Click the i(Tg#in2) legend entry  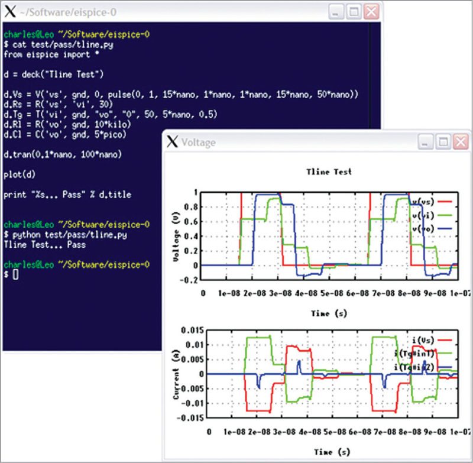pyautogui.click(x=414, y=367)
